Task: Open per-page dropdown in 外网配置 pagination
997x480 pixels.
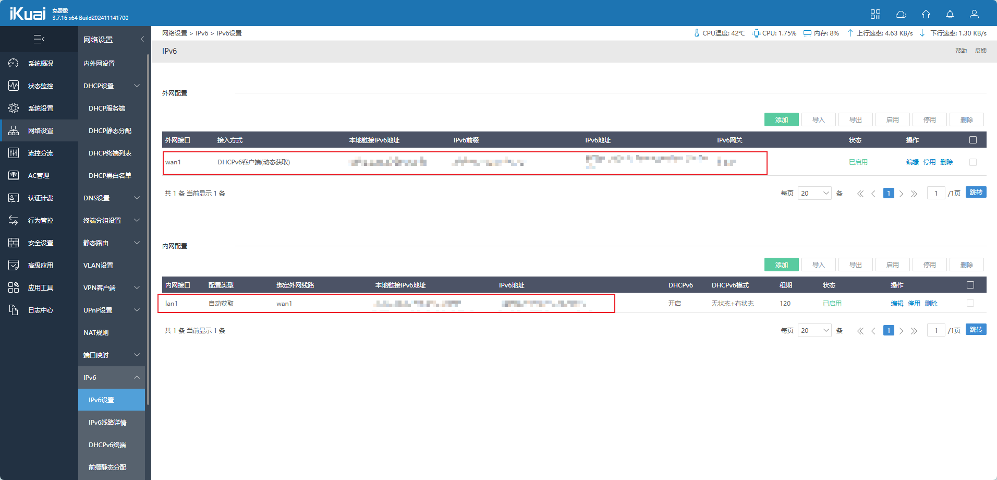Action: tap(814, 193)
